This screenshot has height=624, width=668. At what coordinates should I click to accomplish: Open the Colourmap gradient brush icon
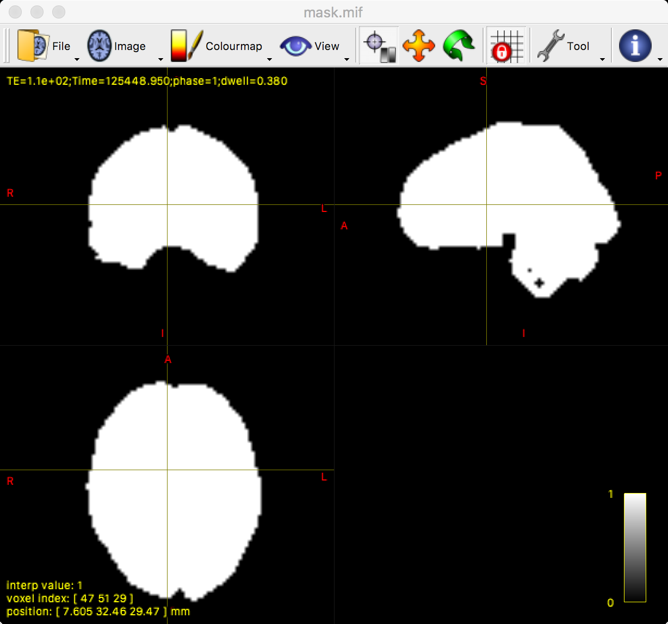[187, 46]
